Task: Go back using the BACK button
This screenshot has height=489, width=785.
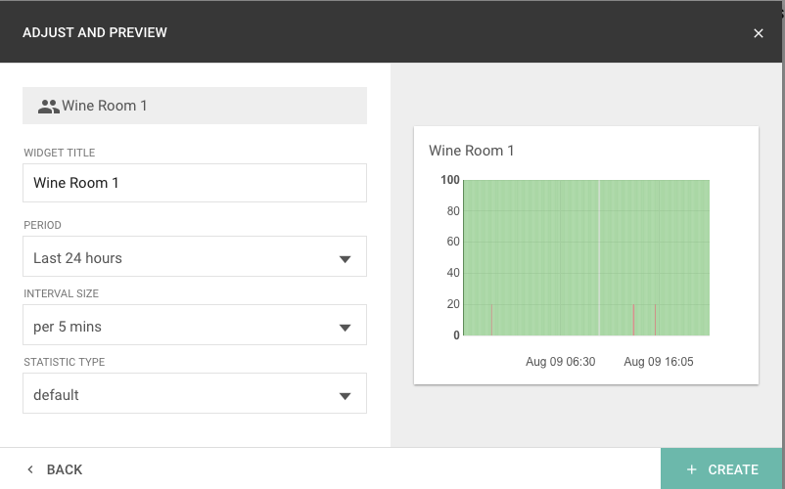Action: pos(55,469)
